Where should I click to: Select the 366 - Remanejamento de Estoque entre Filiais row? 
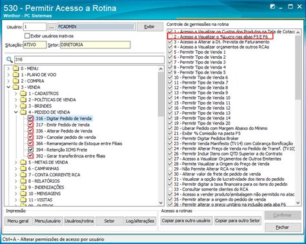coord(79,143)
